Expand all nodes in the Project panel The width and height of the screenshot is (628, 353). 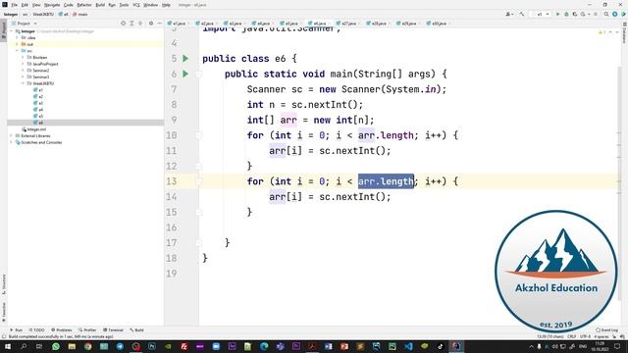click(131, 24)
